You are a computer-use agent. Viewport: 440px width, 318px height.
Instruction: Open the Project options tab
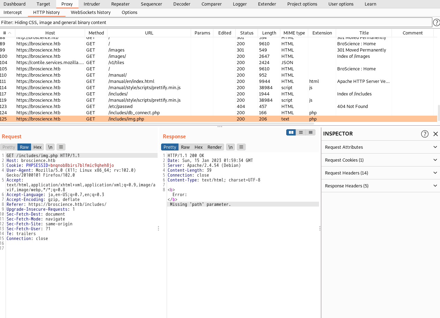click(x=302, y=4)
